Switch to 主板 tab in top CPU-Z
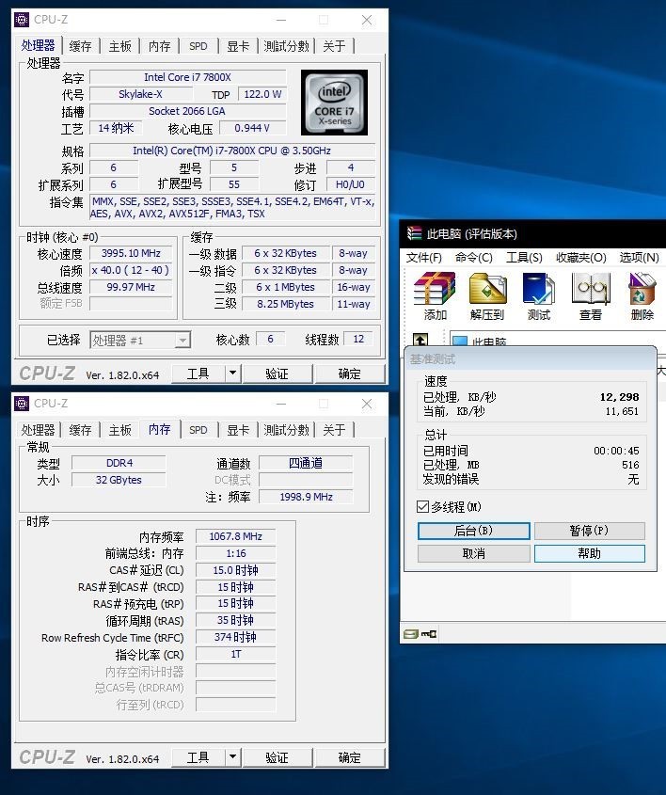 click(x=119, y=46)
